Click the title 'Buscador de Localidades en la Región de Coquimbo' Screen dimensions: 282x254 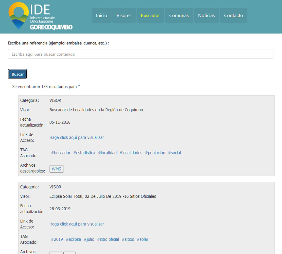[x=96, y=110]
